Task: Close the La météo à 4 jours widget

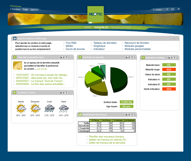Action: tap(69, 93)
